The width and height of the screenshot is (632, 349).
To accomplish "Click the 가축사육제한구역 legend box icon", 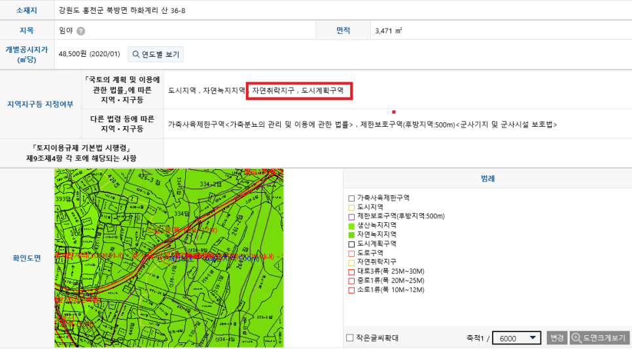I will [351, 197].
